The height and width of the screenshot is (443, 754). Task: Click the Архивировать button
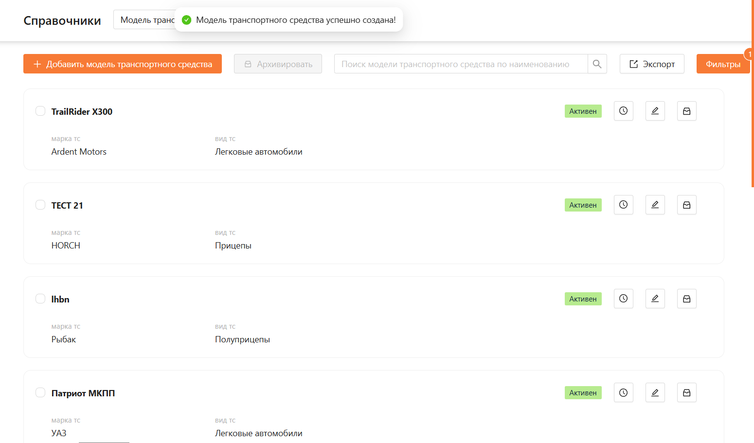tap(278, 64)
